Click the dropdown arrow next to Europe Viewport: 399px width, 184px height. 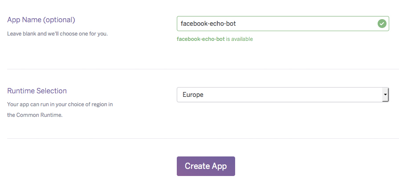[385, 95]
